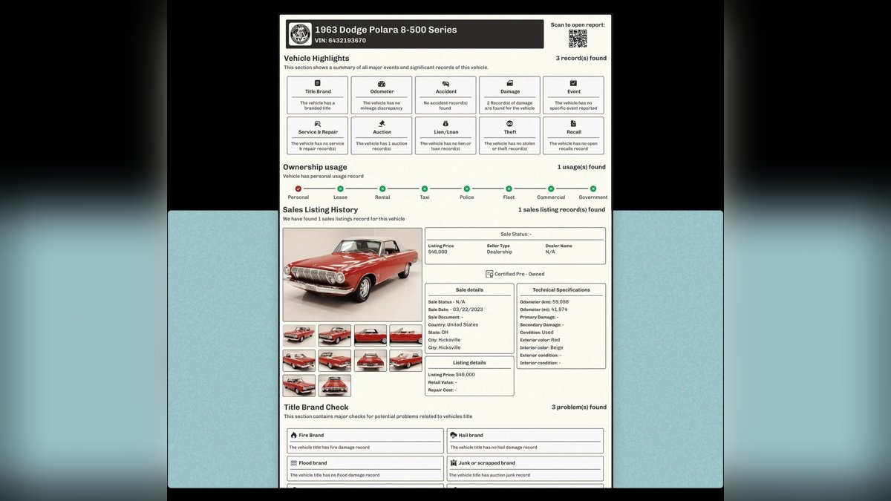Click 'The vehicle has 1 auction record(s)' text
The height and width of the screenshot is (501, 891).
[382, 145]
